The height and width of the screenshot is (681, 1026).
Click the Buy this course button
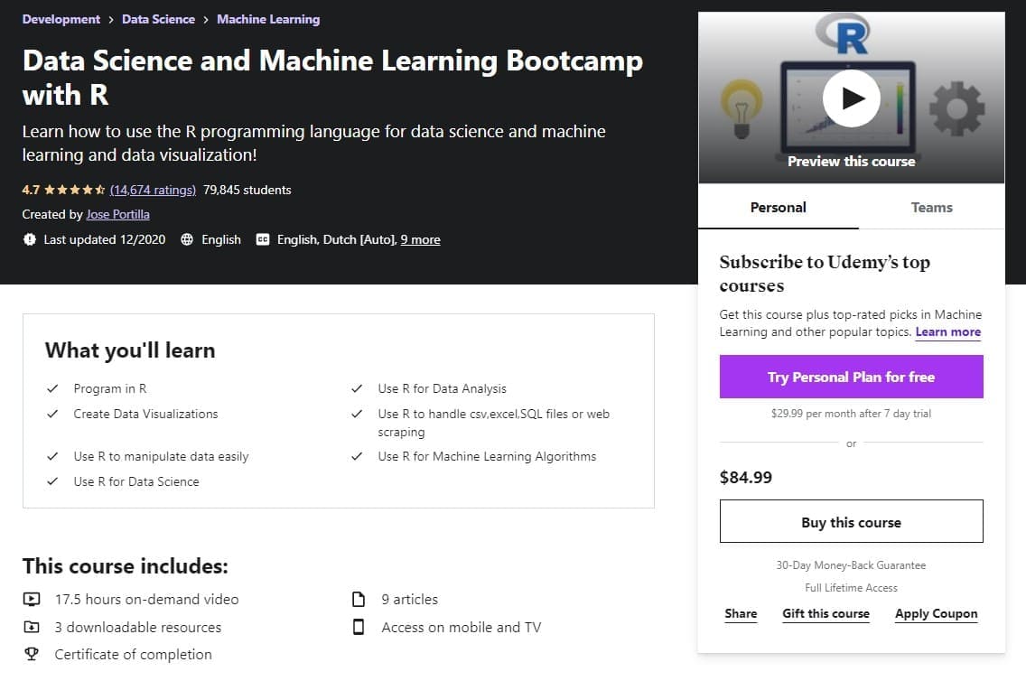(x=851, y=521)
